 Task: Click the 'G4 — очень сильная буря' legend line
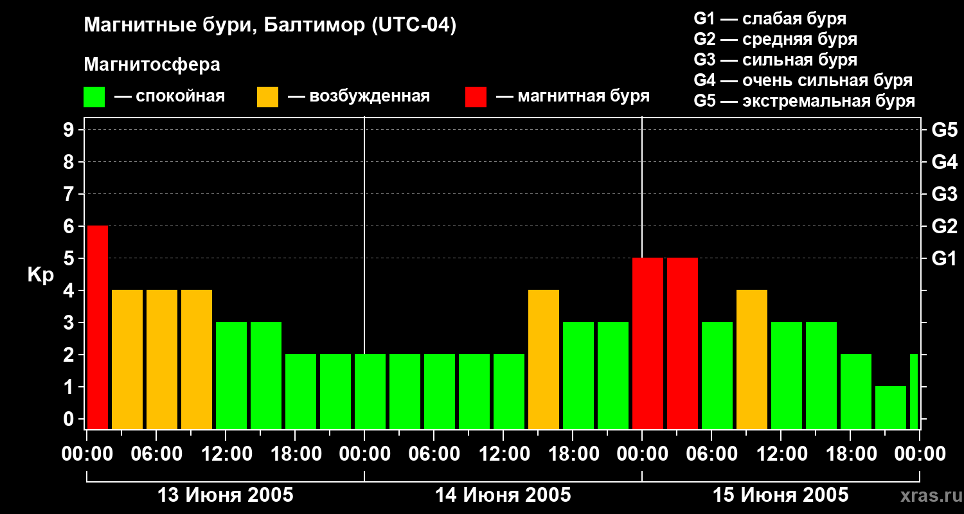click(803, 80)
